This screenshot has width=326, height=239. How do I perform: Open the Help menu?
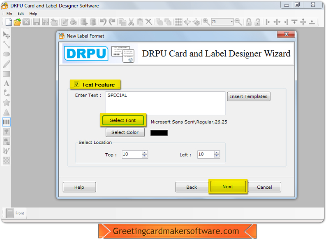click(33, 14)
